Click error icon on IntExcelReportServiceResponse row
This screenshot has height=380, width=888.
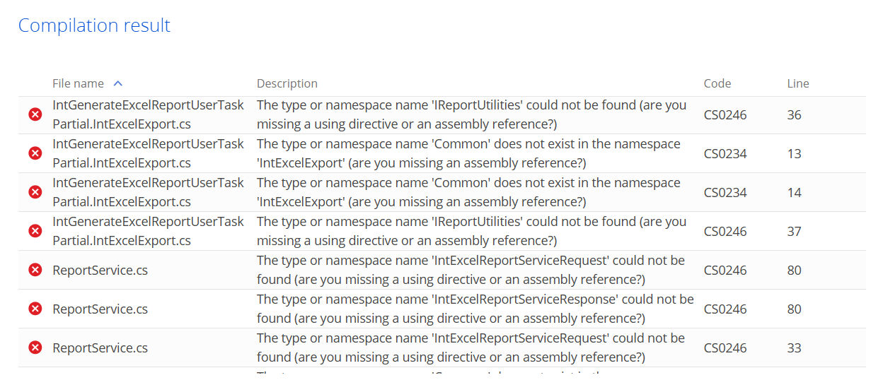click(x=35, y=309)
